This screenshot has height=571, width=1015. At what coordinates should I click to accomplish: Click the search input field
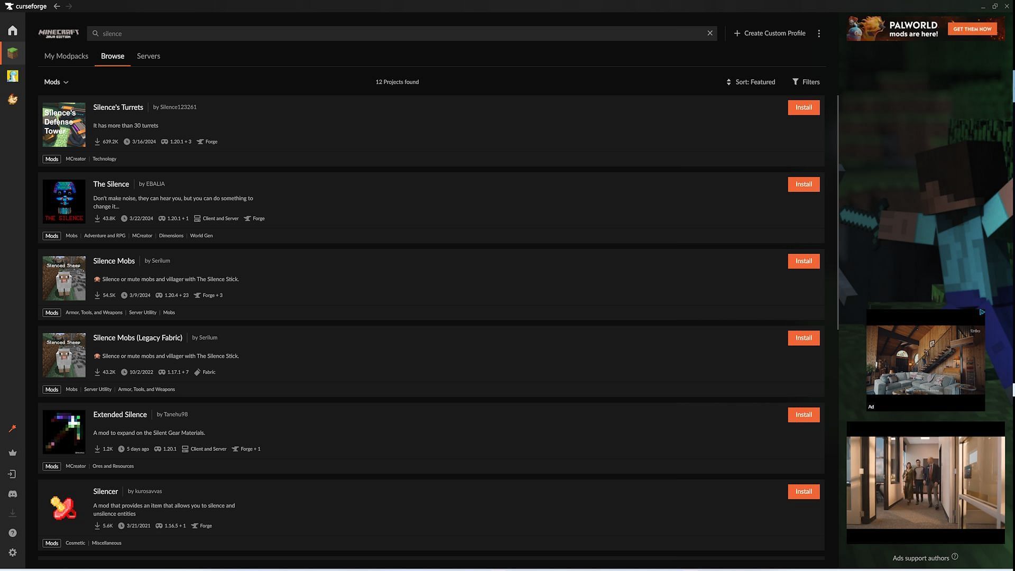(402, 33)
